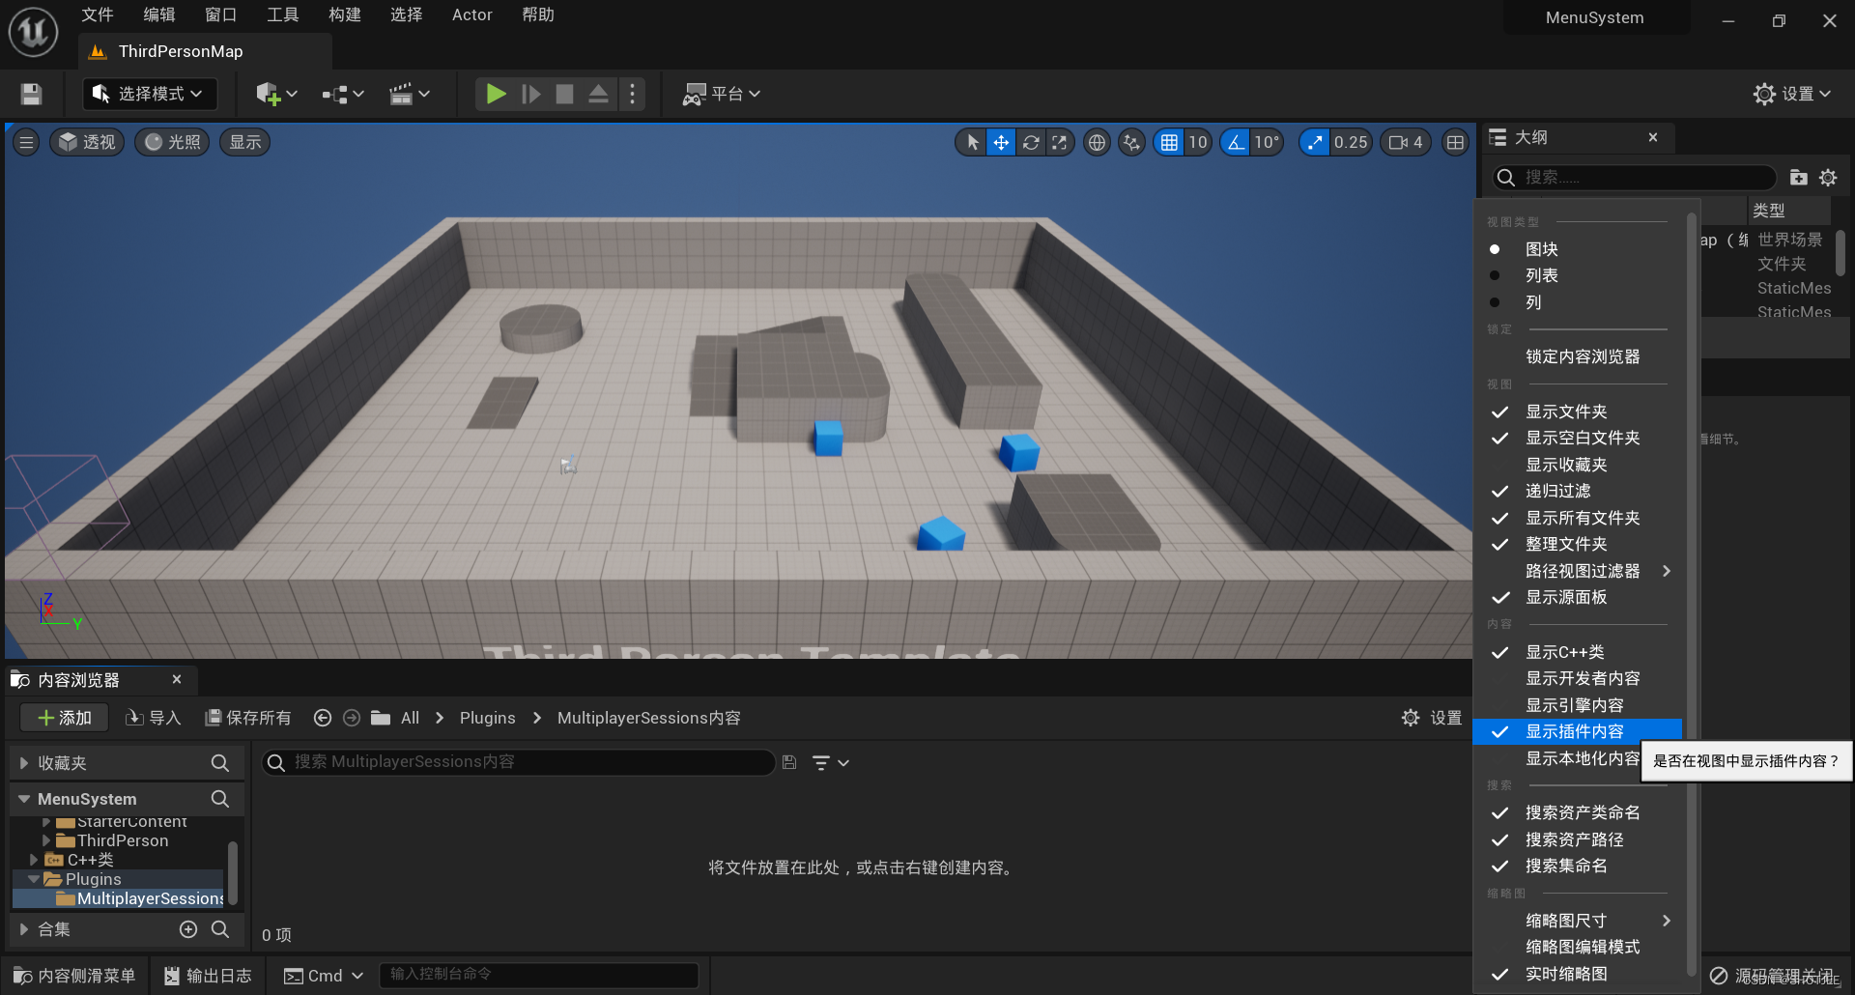
Task: Select the Scale tool in viewport toolbar
Action: (x=1059, y=141)
